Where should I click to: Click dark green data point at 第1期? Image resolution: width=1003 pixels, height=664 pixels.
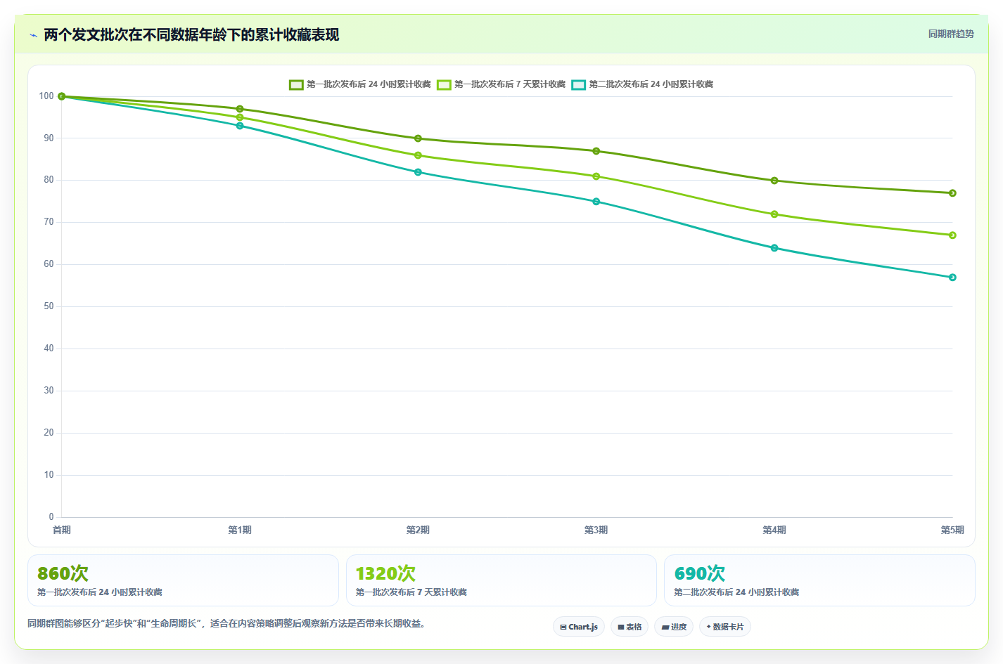click(240, 109)
